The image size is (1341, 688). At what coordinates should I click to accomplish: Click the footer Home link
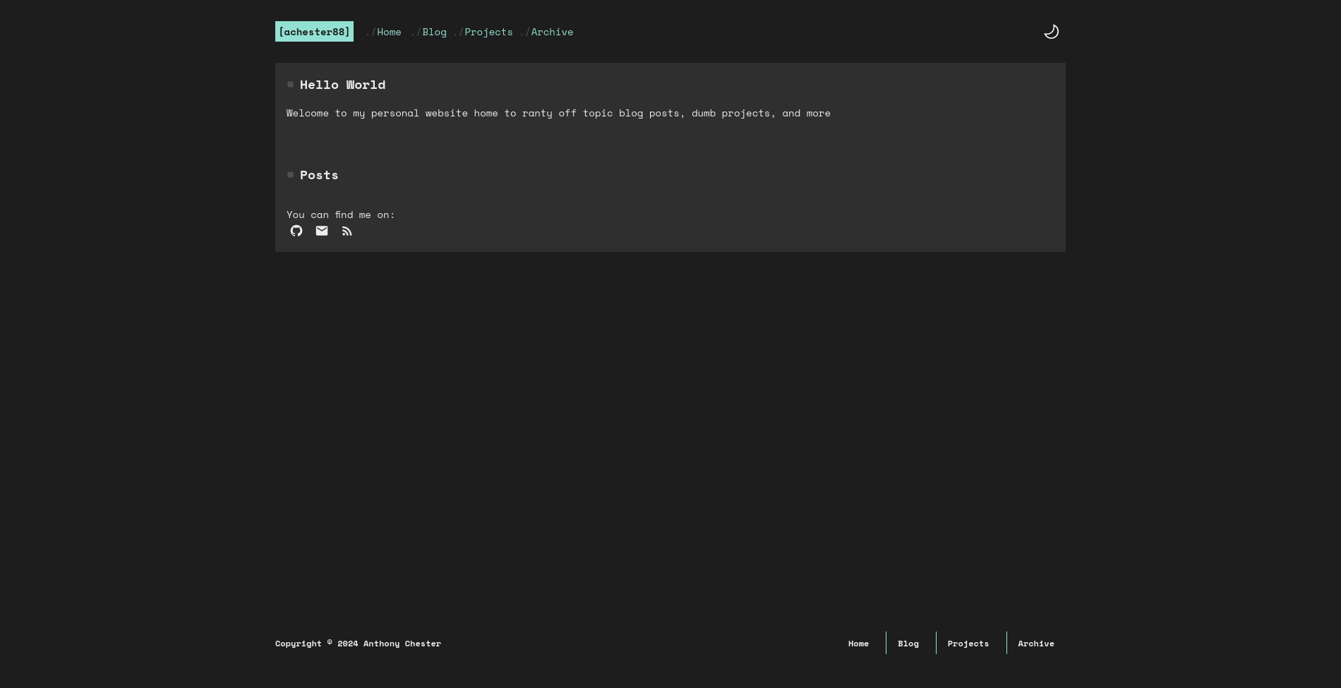[858, 643]
